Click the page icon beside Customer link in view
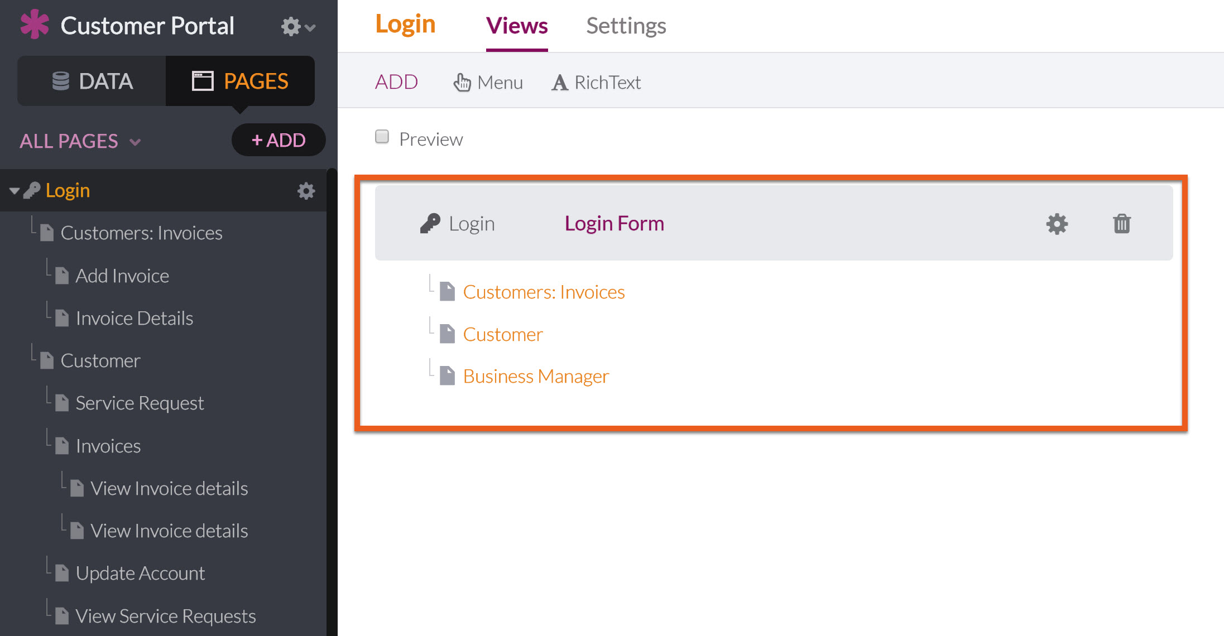The height and width of the screenshot is (636, 1224). [447, 334]
